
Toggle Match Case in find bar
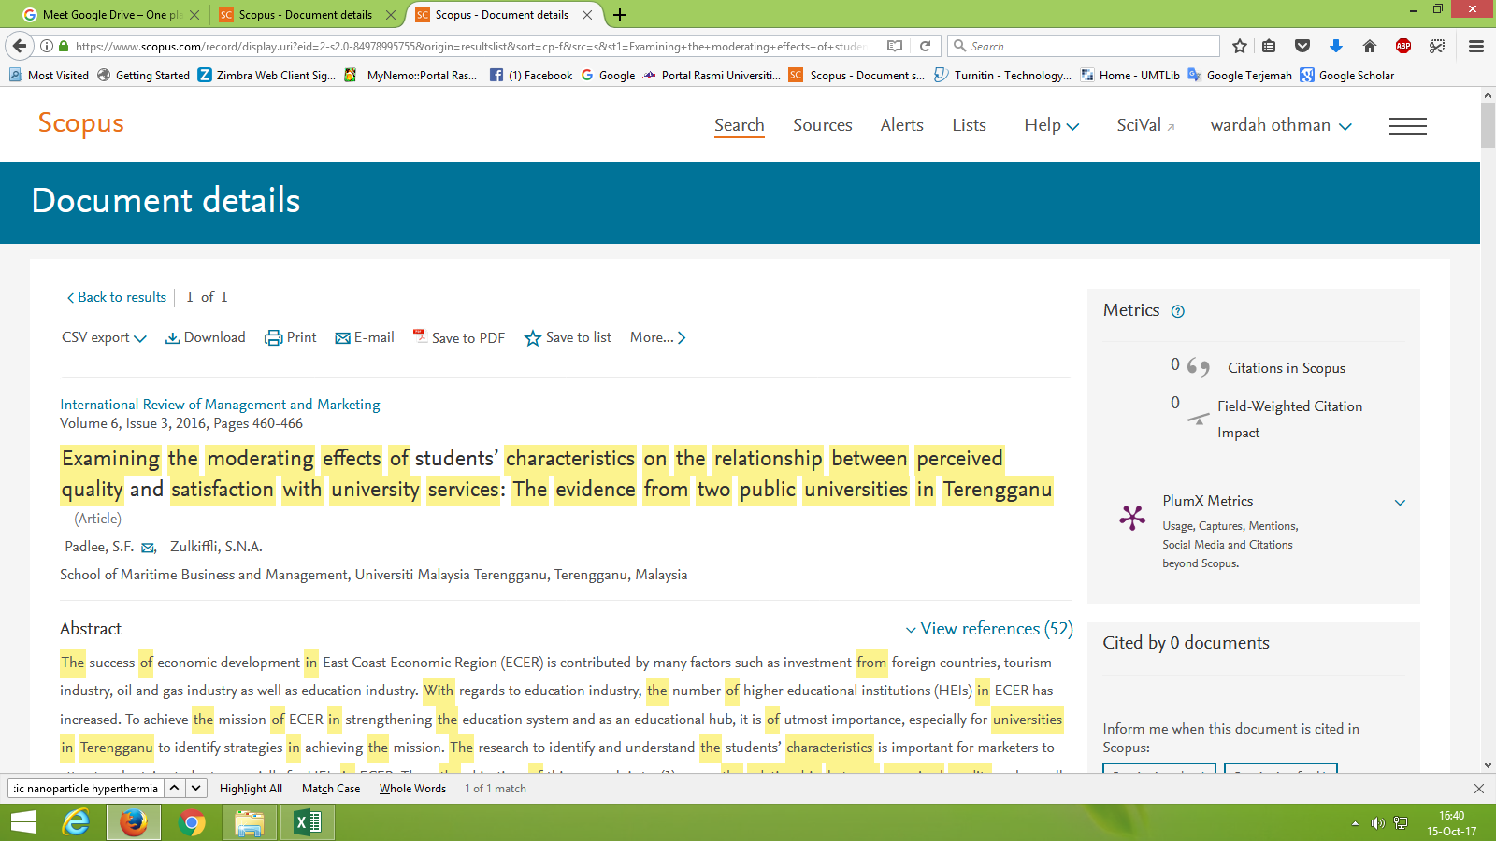click(331, 789)
